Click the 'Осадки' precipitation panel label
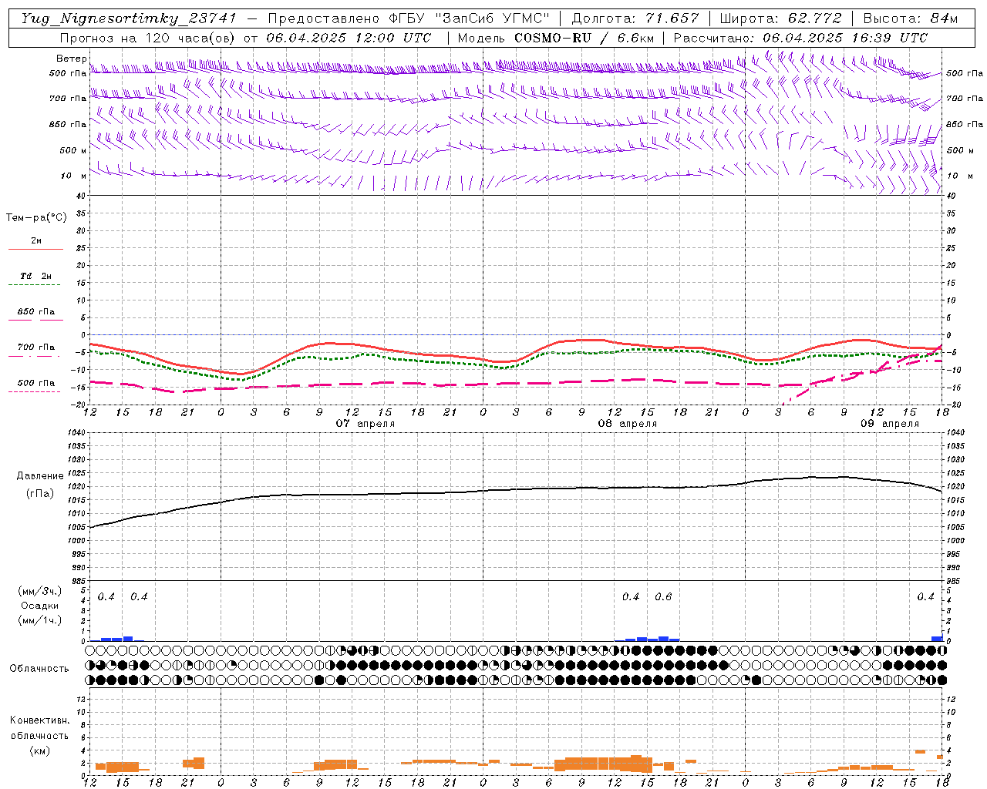The height and width of the screenshot is (789, 987). (39, 606)
